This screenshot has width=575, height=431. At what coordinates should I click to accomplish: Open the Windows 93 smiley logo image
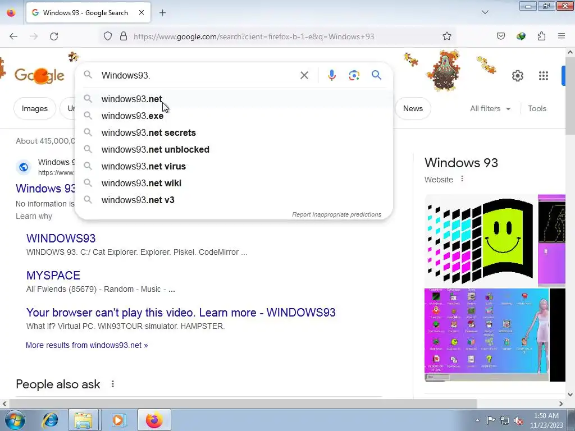[x=480, y=240]
